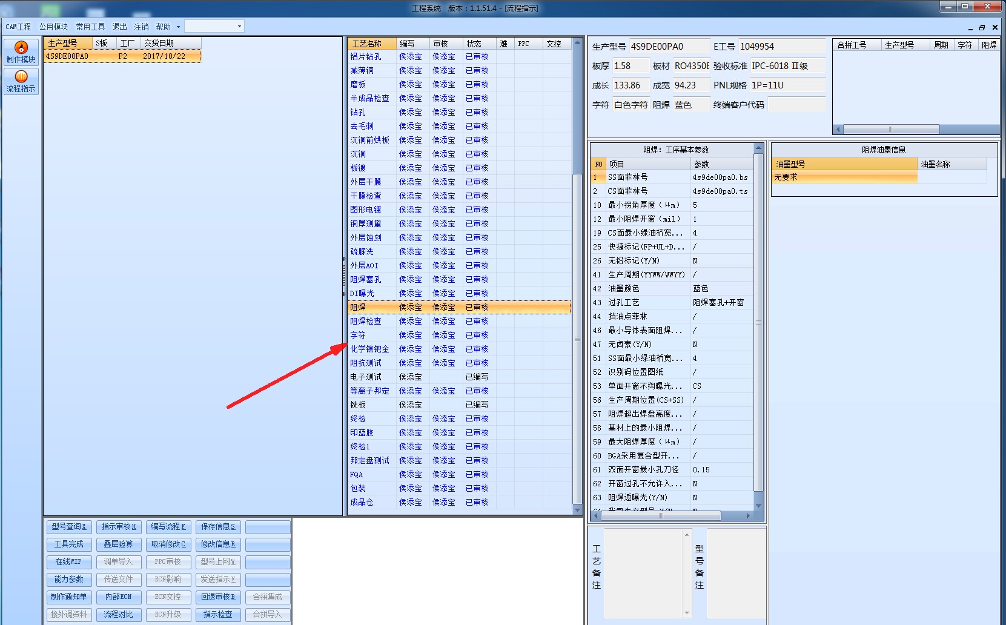Select the 减薄铜 process row
Viewport: 1006px width, 625px height.
click(x=459, y=70)
